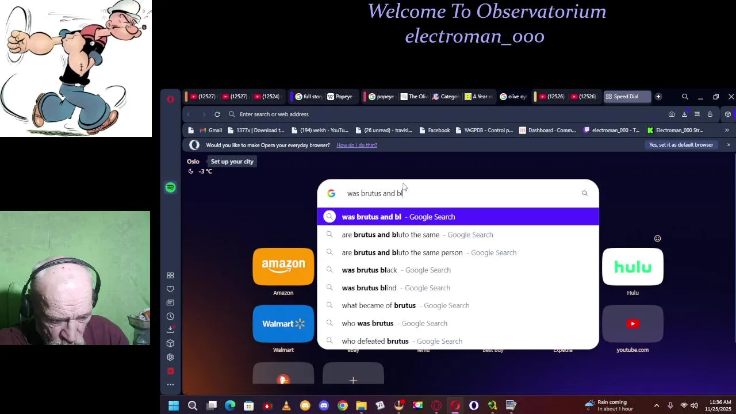The width and height of the screenshot is (736, 414).
Task: Open the Gmail bookmark
Action: pyautogui.click(x=210, y=131)
